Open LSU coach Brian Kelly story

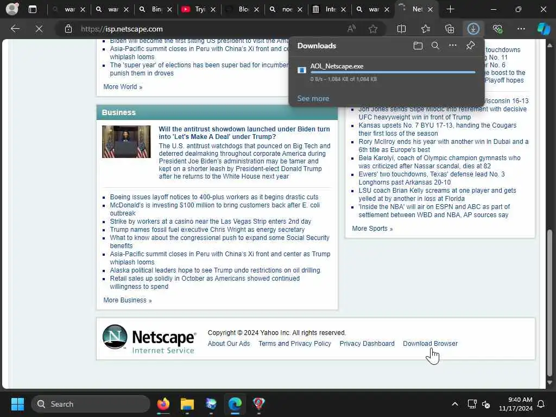437,195
